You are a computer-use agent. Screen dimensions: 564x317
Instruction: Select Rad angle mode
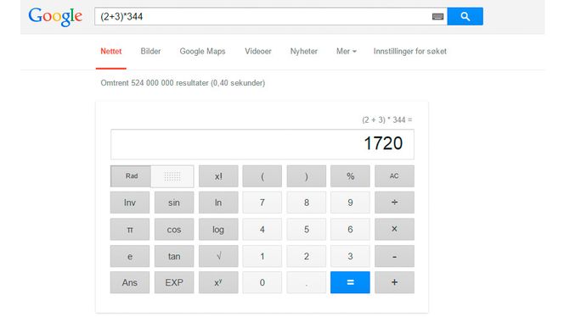click(131, 176)
